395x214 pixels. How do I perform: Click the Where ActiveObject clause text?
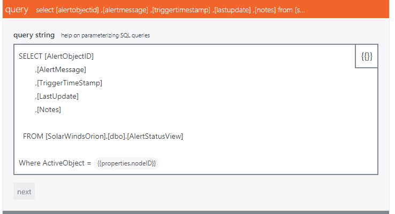55,163
